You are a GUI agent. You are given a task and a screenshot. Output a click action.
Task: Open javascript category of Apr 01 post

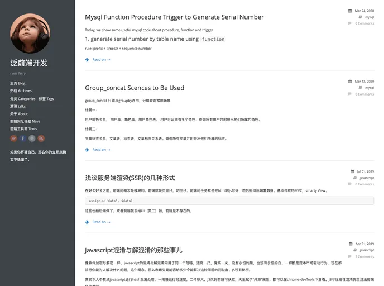coord(367,250)
